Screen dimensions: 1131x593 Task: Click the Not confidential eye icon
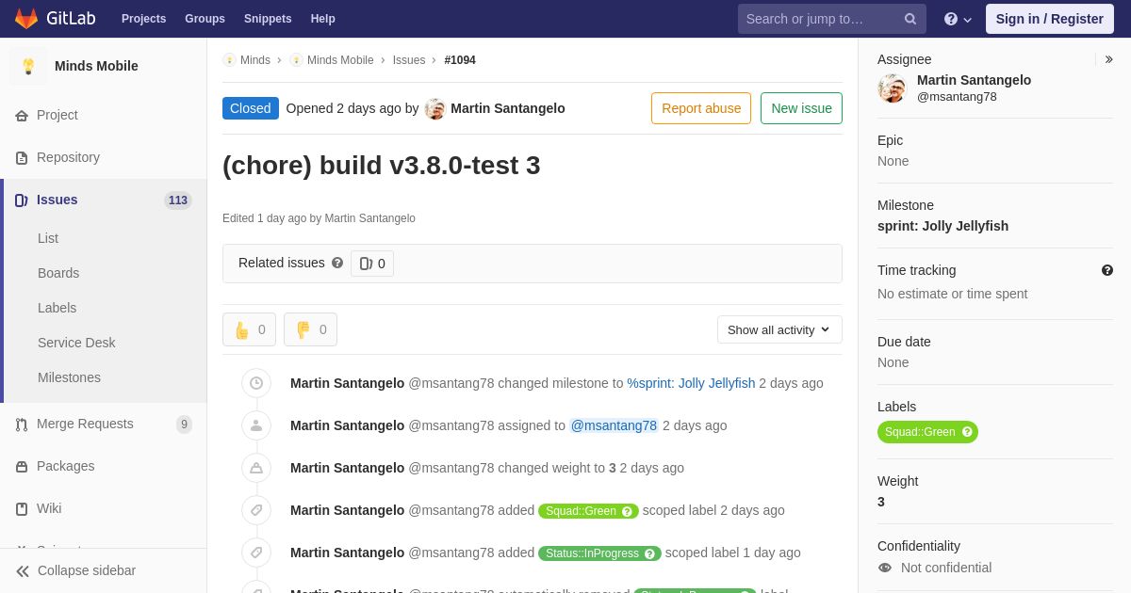click(885, 568)
